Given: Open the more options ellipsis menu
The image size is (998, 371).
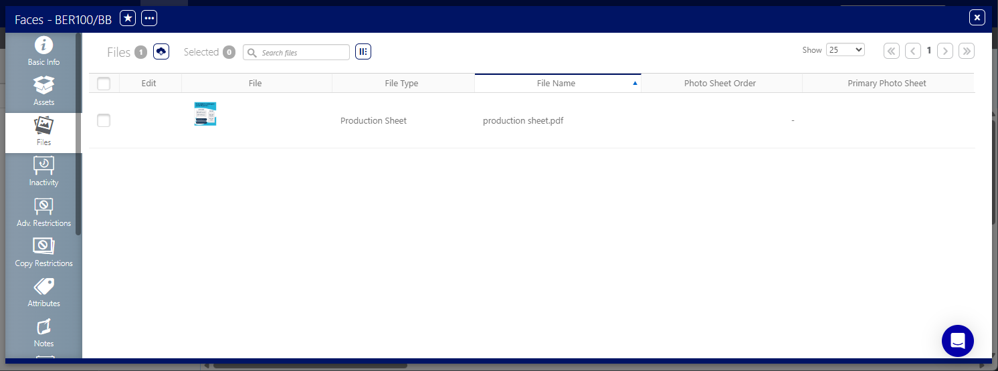Looking at the screenshot, I should pos(149,18).
